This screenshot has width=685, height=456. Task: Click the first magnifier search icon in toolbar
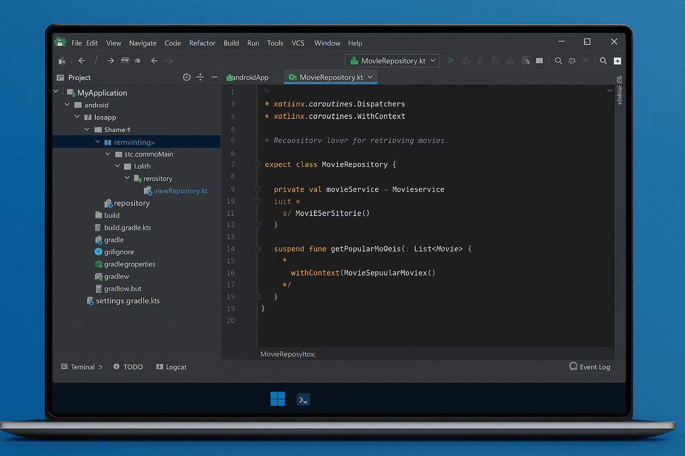coord(558,61)
